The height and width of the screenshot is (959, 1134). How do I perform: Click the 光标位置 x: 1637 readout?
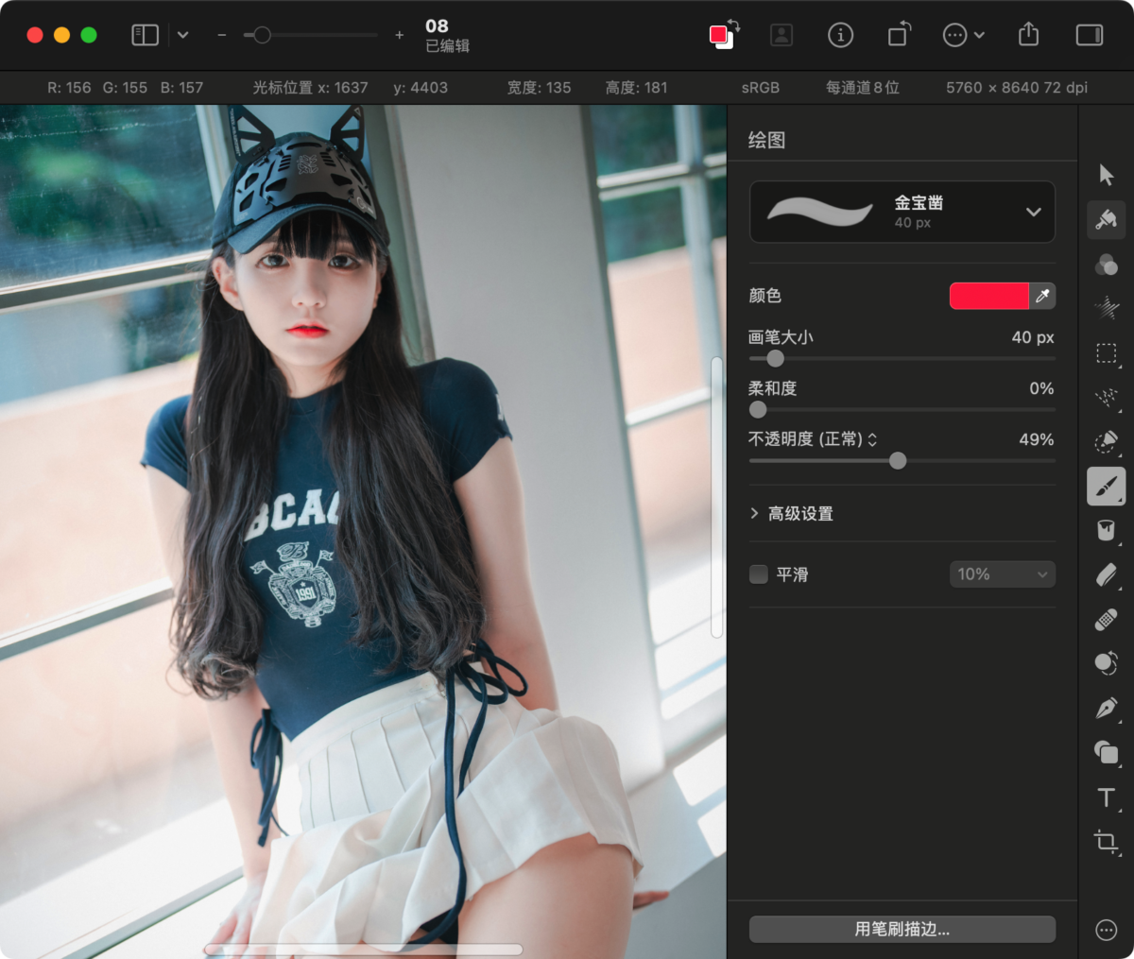[310, 88]
